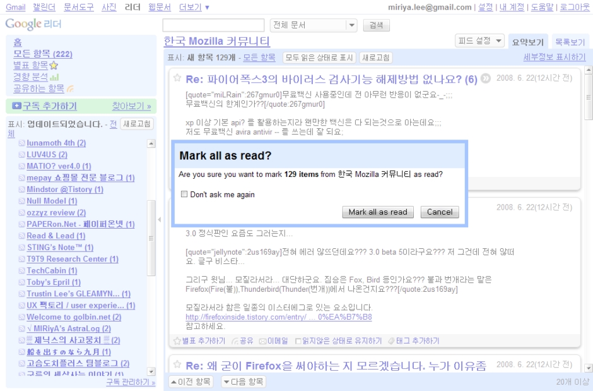Open the 홈 link in the sidebar

(18, 42)
